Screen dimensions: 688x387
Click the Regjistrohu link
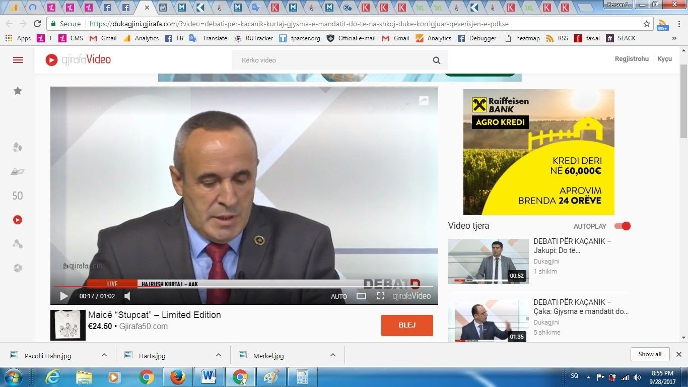pyautogui.click(x=632, y=59)
